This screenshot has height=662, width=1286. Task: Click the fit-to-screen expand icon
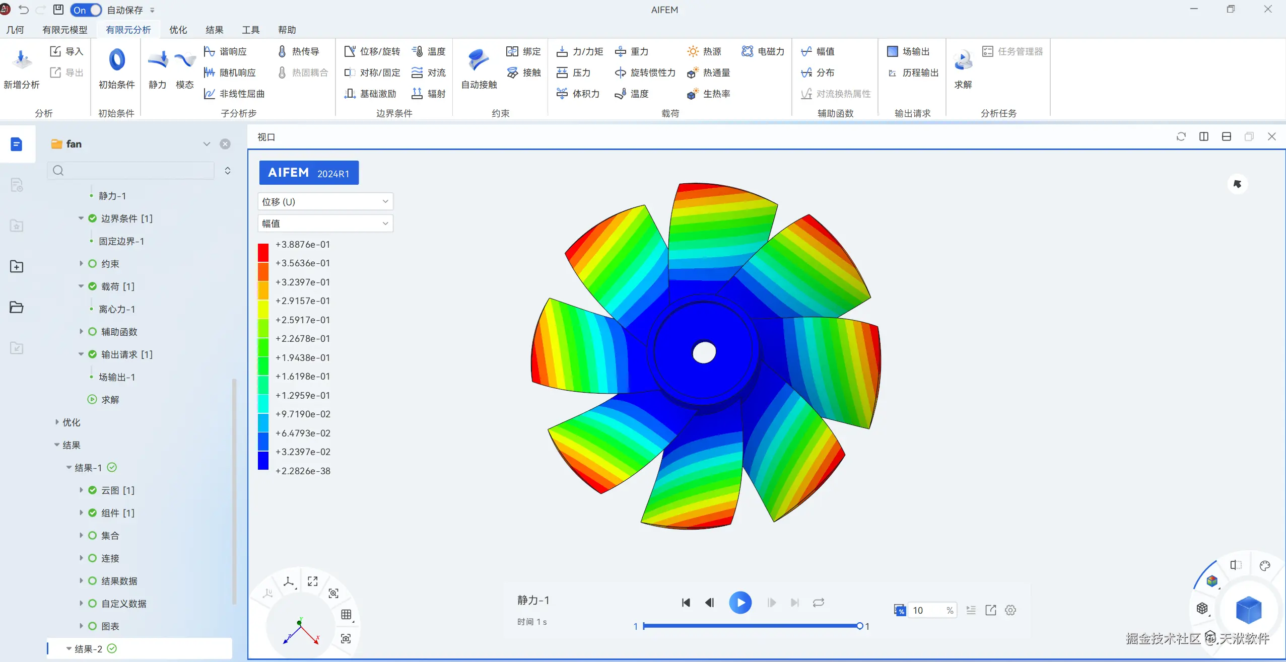313,581
